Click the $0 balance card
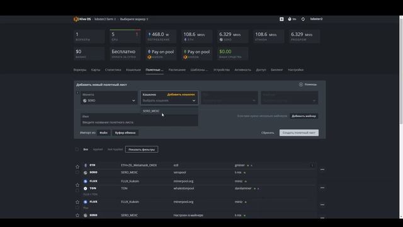 [89, 54]
